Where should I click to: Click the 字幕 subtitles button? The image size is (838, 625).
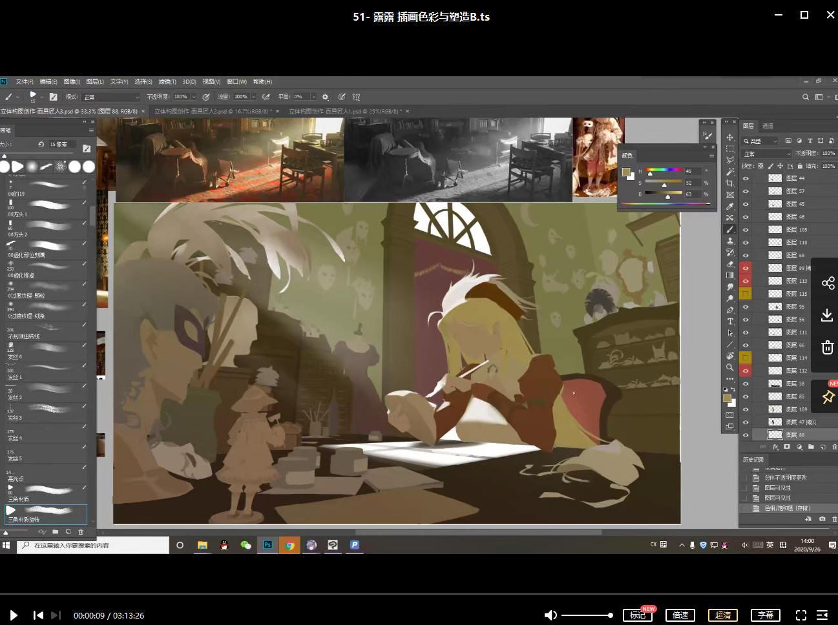click(x=766, y=615)
